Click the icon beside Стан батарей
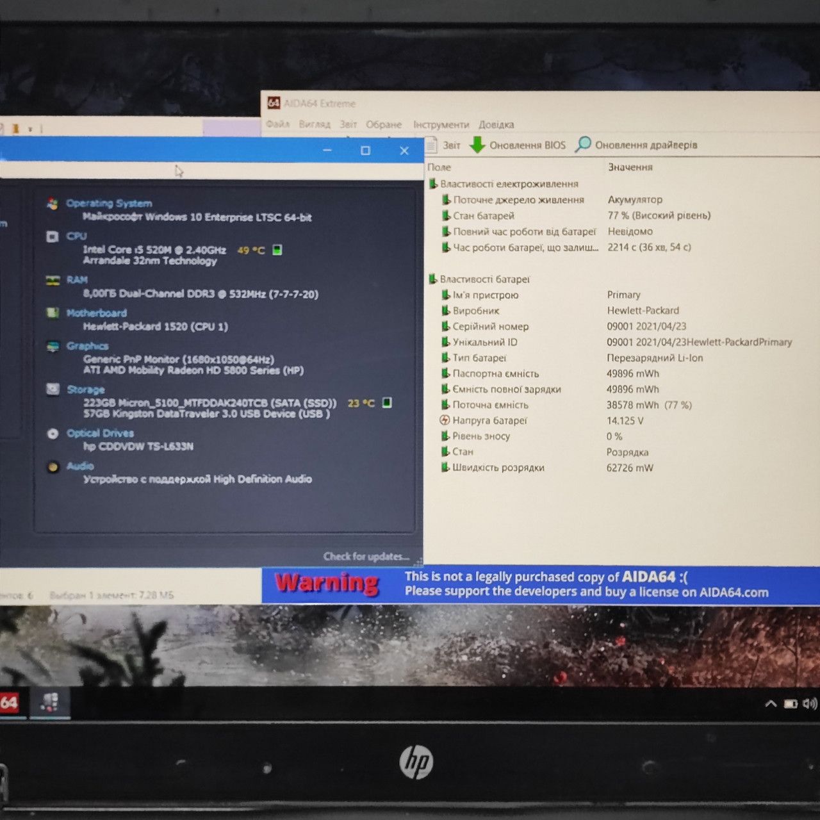This screenshot has height=820, width=820. pos(446,216)
